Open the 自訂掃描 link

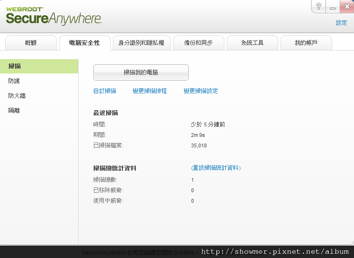point(105,91)
